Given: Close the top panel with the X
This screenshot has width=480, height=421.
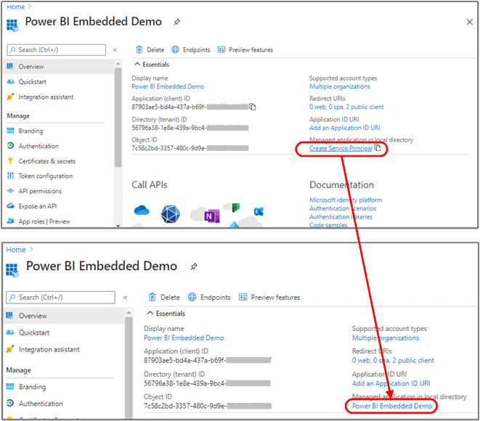Looking at the screenshot, I should (x=469, y=22).
